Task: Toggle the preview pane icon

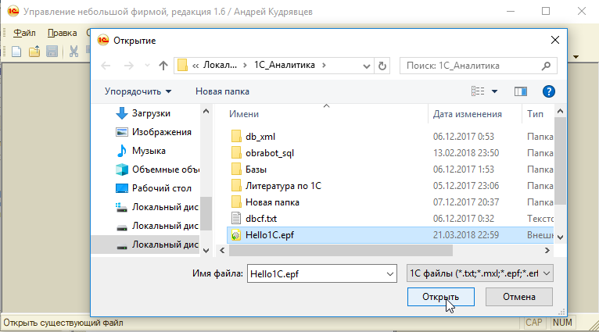Action: point(521,91)
